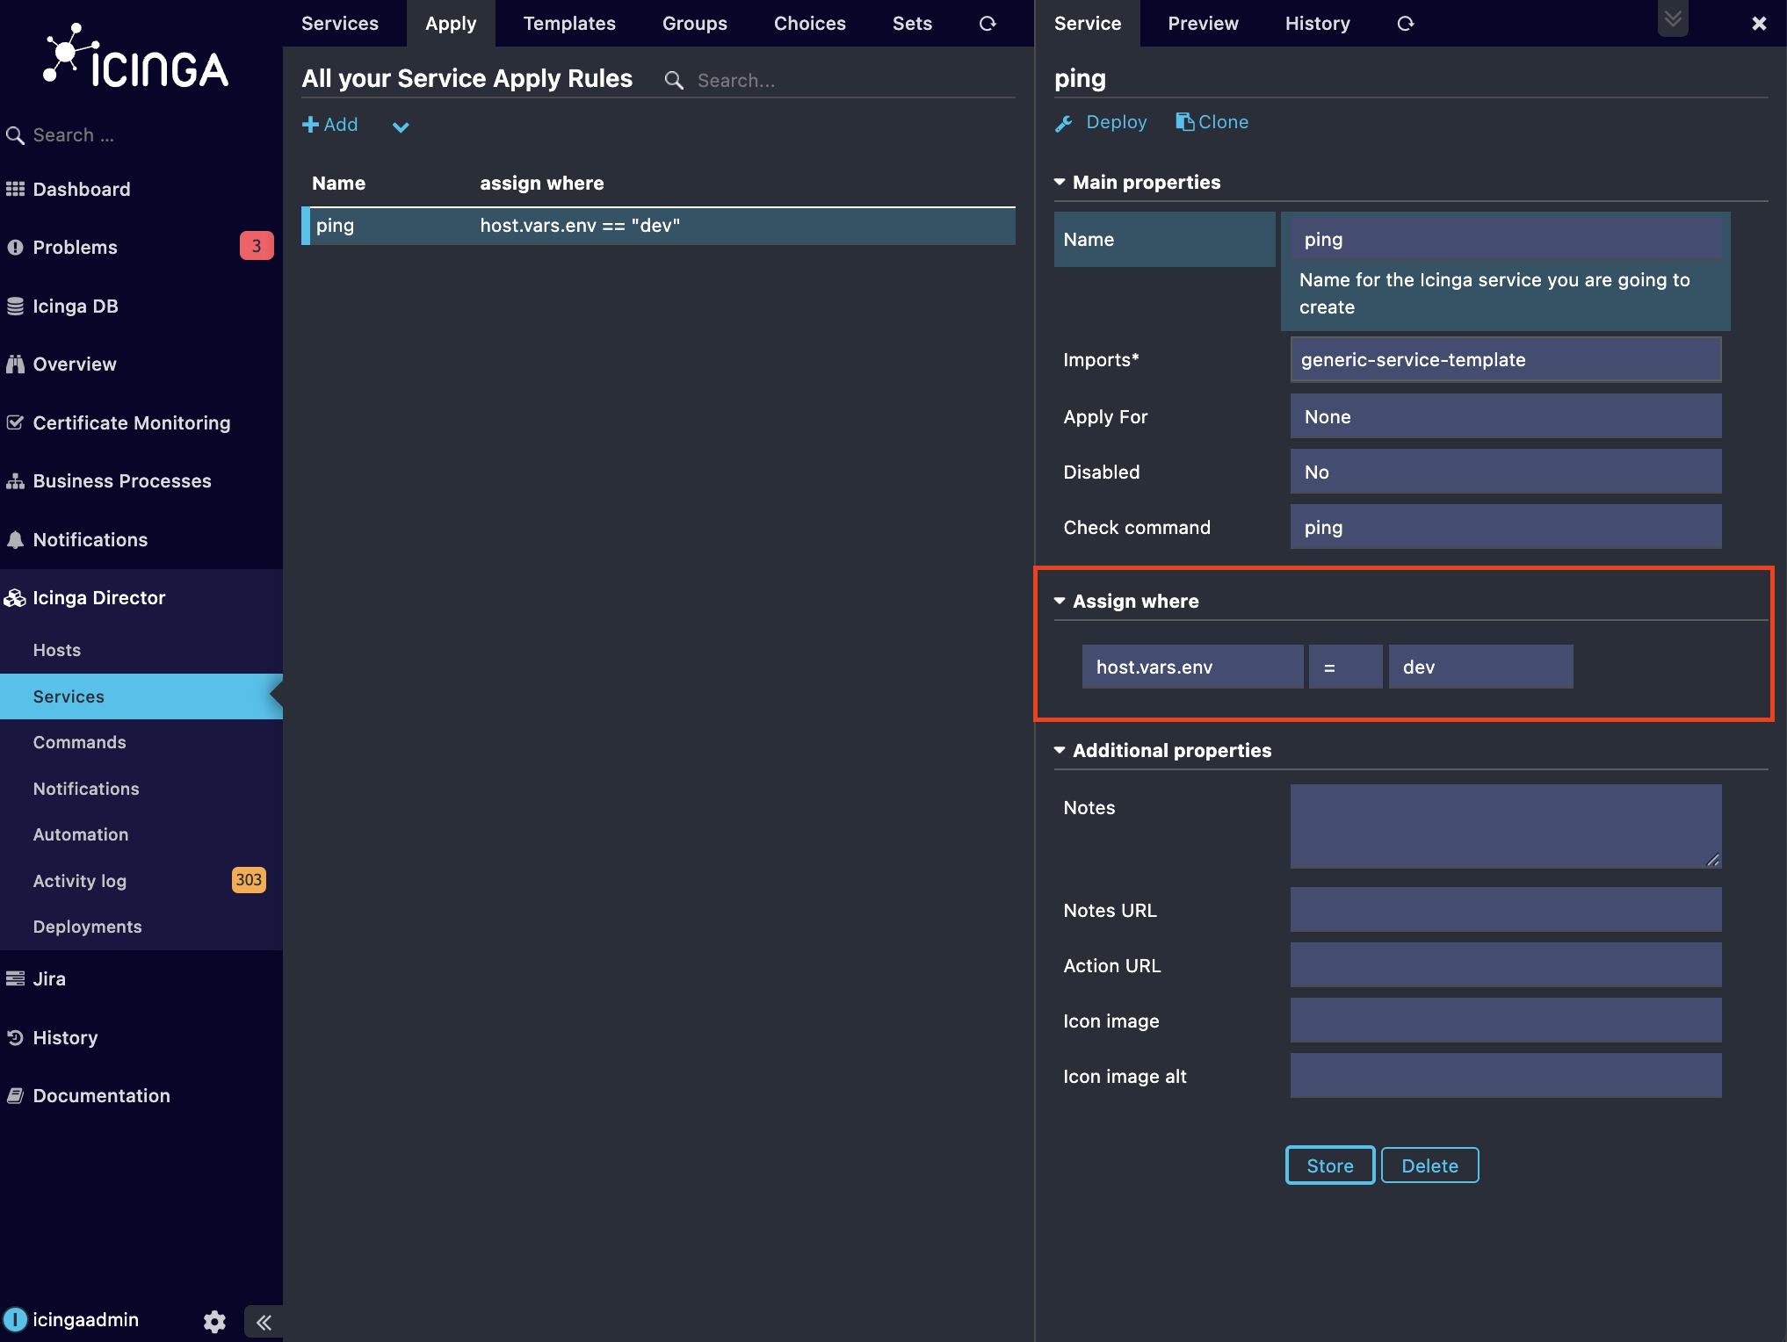This screenshot has height=1342, width=1787.
Task: Open Documentation in sidebar
Action: click(x=101, y=1096)
